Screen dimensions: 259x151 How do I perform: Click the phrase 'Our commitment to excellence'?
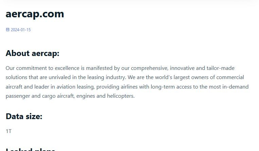pyautogui.click(x=42, y=68)
